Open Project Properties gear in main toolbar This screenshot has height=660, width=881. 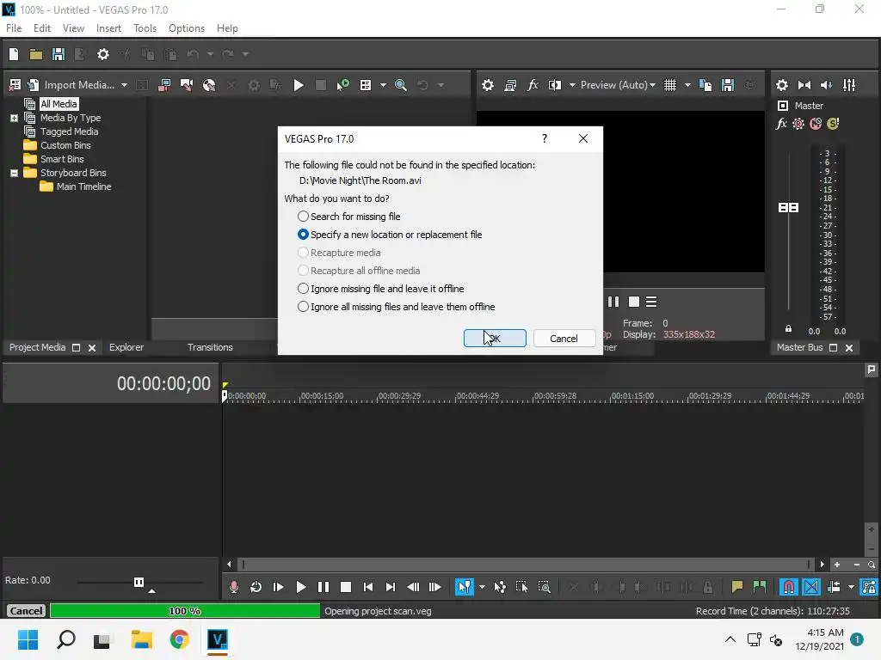coord(103,54)
